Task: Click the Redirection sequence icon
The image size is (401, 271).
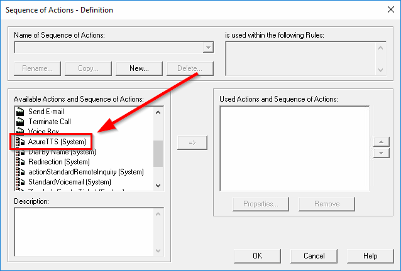Action: pyautogui.click(x=20, y=162)
